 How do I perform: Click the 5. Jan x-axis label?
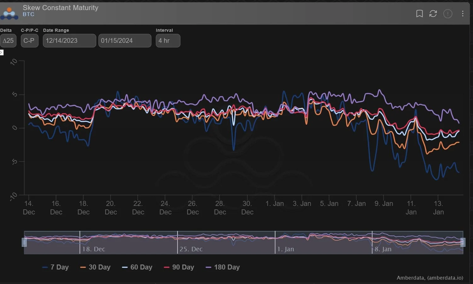click(x=329, y=204)
